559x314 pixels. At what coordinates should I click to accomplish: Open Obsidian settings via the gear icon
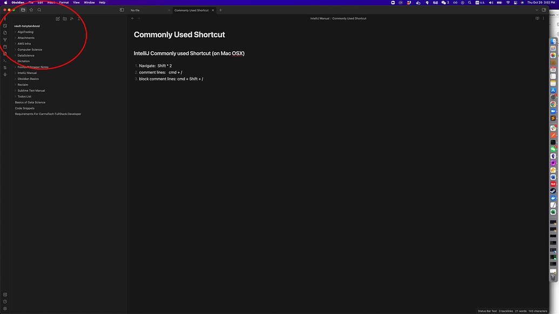click(5, 309)
